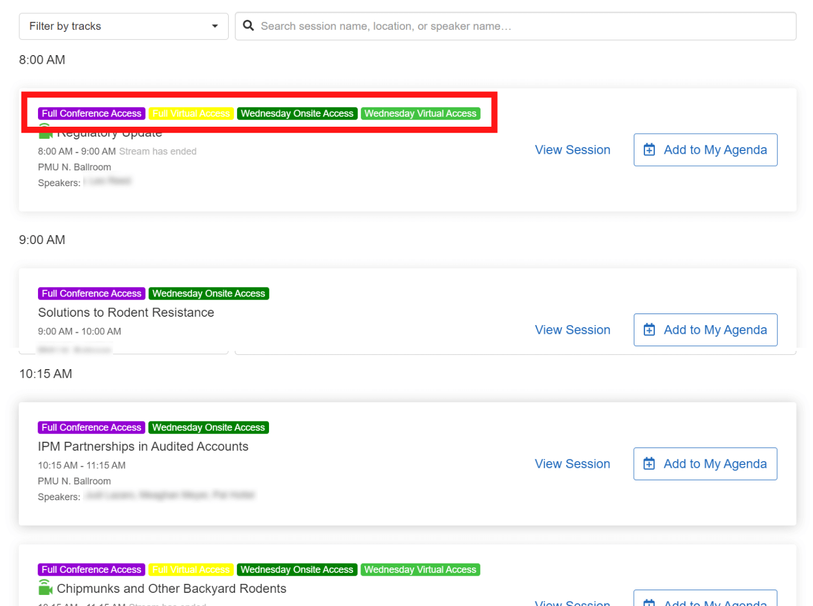
Task: Click the search magnifier icon
Action: 249,26
